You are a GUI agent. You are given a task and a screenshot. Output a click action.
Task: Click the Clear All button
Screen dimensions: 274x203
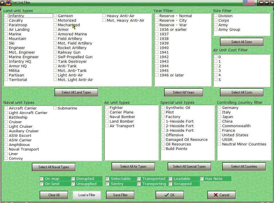(x=54, y=195)
